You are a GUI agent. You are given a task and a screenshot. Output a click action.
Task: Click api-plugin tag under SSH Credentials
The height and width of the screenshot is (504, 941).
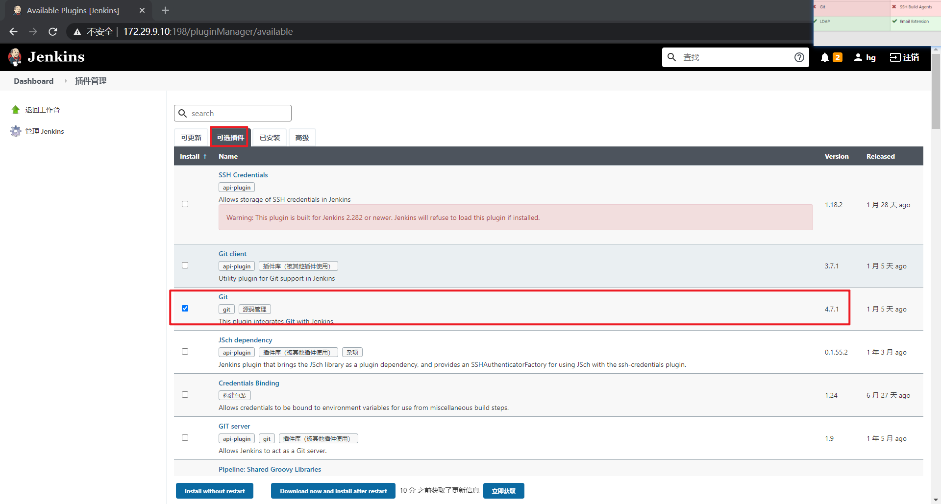[237, 187]
